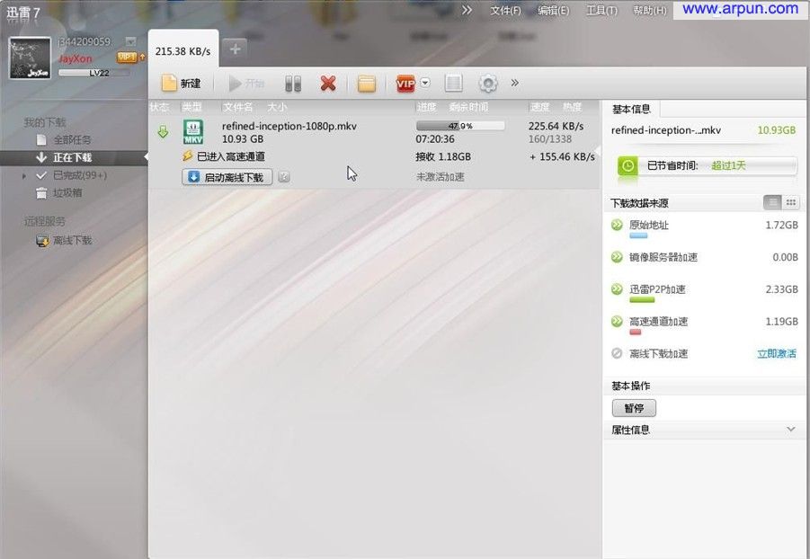Click the MKV file type icon
810x559 pixels.
tap(193, 132)
